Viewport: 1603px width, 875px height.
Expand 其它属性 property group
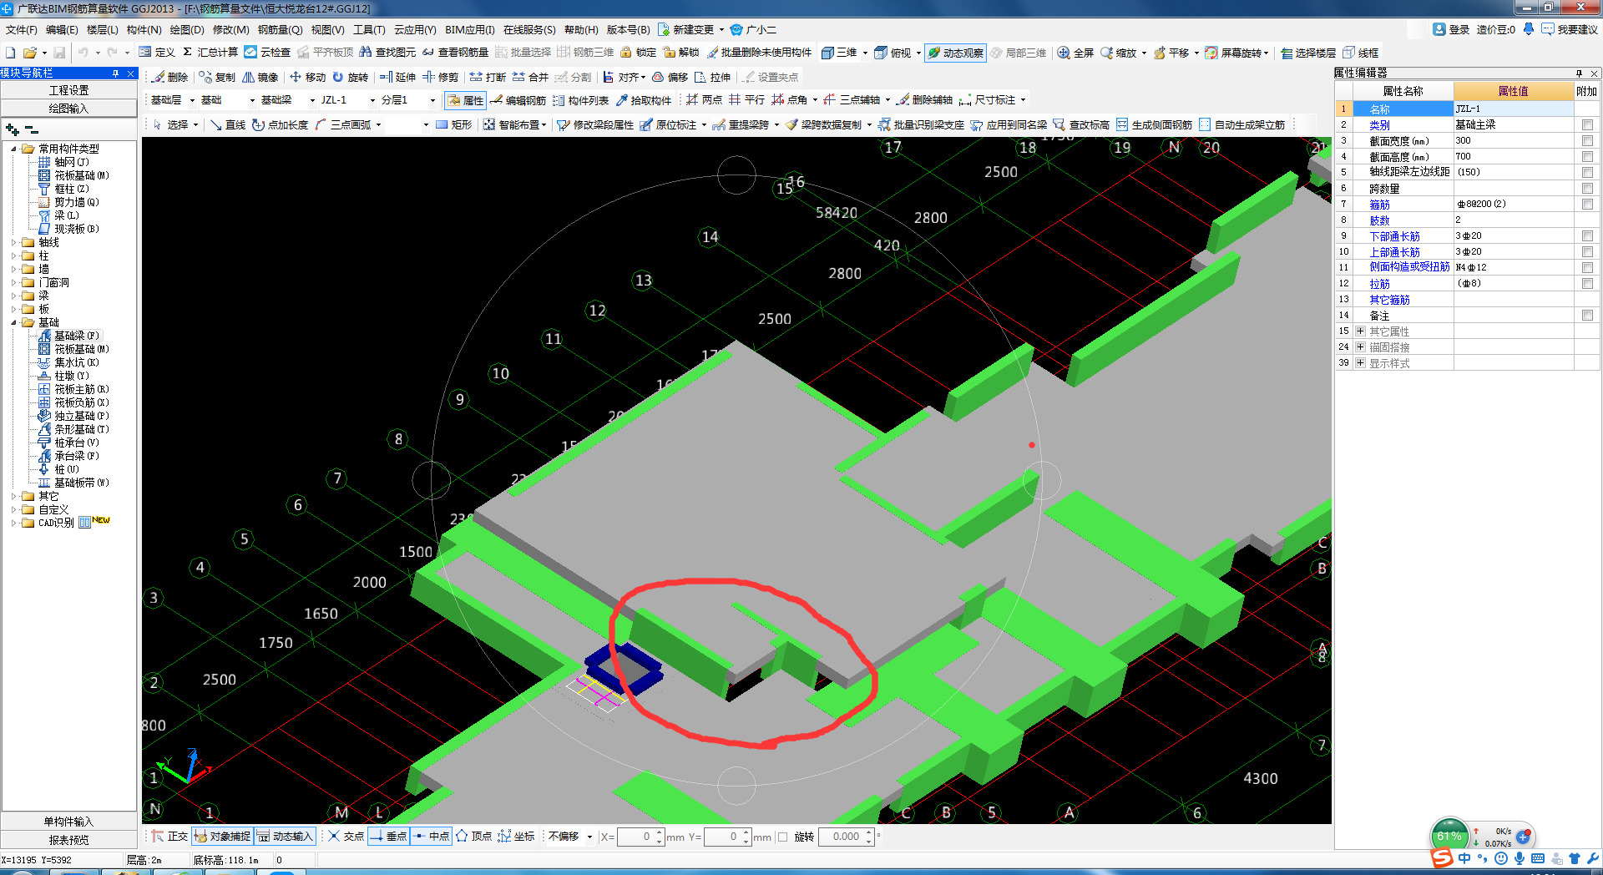coord(1360,331)
